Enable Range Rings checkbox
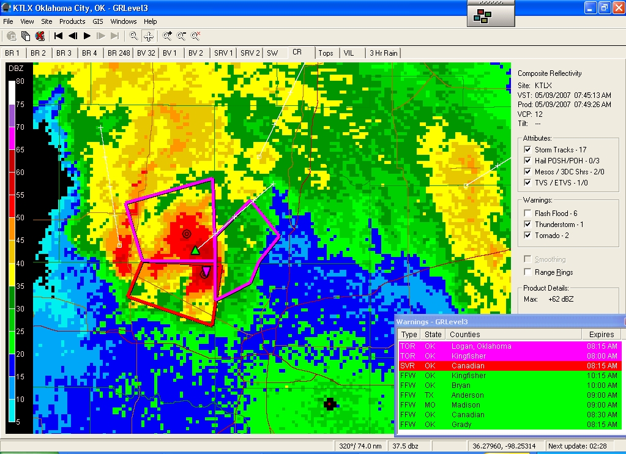Screen dimensions: 626x454 coord(528,272)
